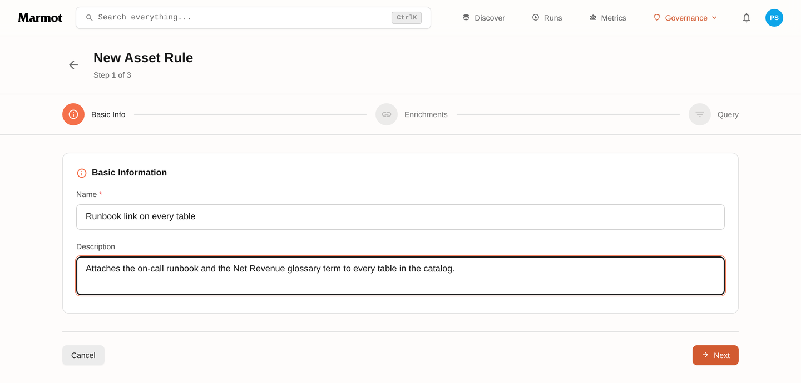Click the Enrichments step label
This screenshot has width=801, height=383.
(x=426, y=114)
